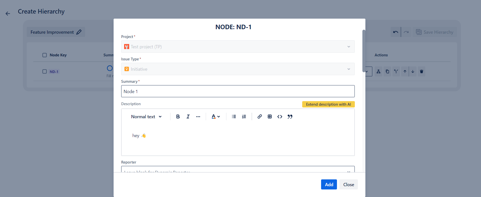Screen dimensions: 481x197
Task: Close the node dialog with Close
Action: coord(348,184)
